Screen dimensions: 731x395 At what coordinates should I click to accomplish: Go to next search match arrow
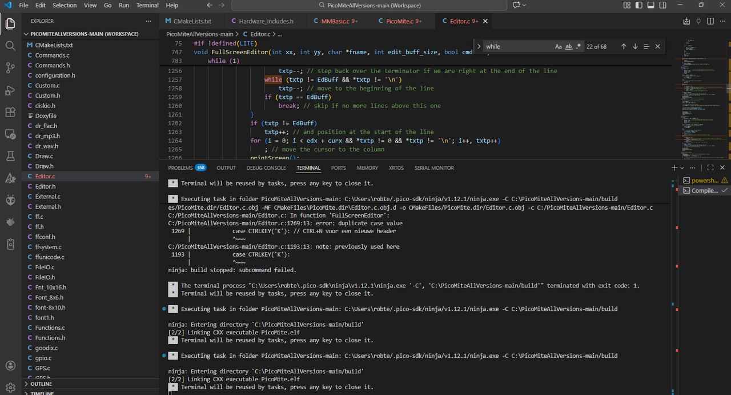[x=635, y=46]
